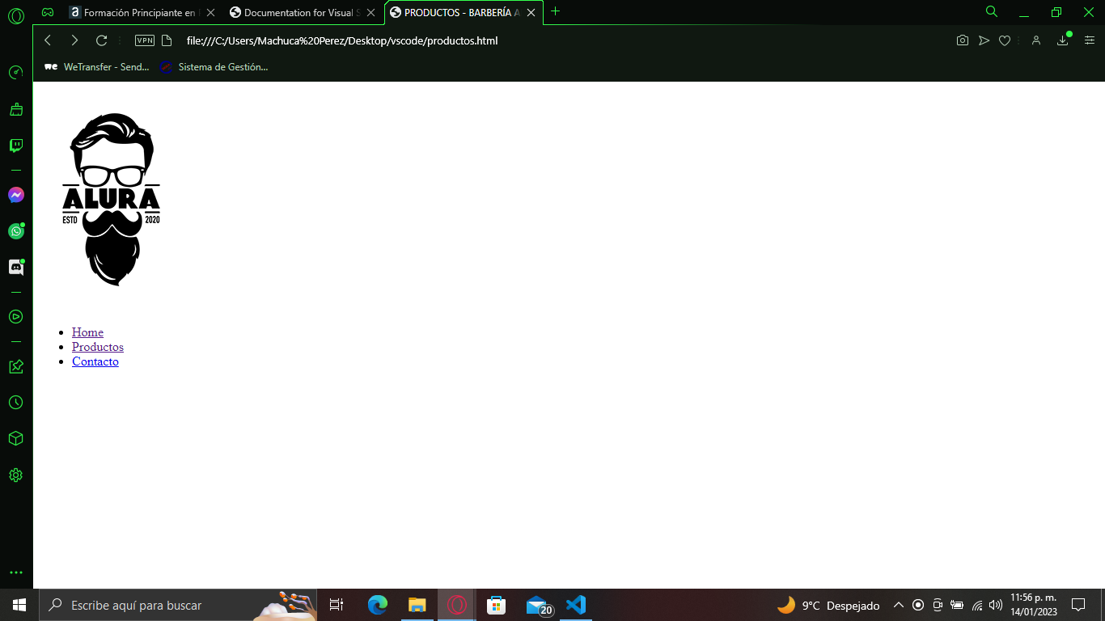Screen dimensions: 1105x621
Task: Open a new tab with plus button
Action: pyautogui.click(x=555, y=11)
